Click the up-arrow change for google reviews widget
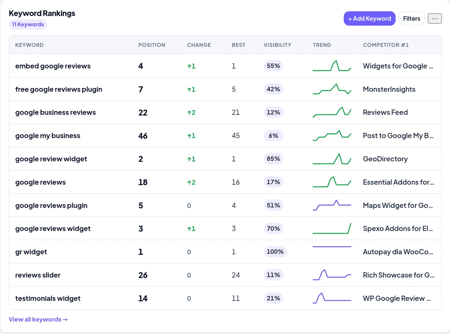 [191, 229]
